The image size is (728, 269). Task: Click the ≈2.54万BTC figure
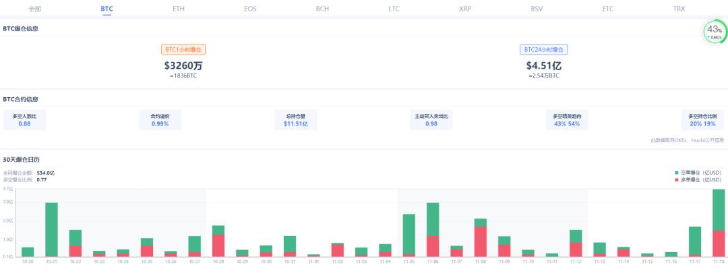(x=544, y=76)
